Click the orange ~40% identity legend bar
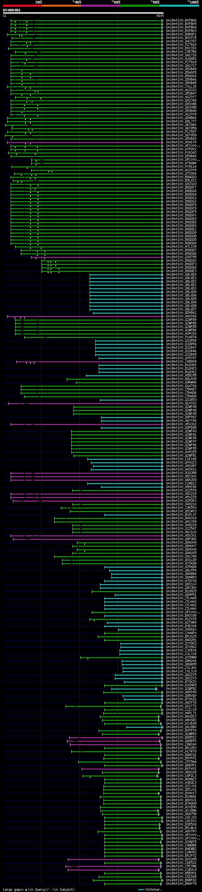 coord(62,6)
